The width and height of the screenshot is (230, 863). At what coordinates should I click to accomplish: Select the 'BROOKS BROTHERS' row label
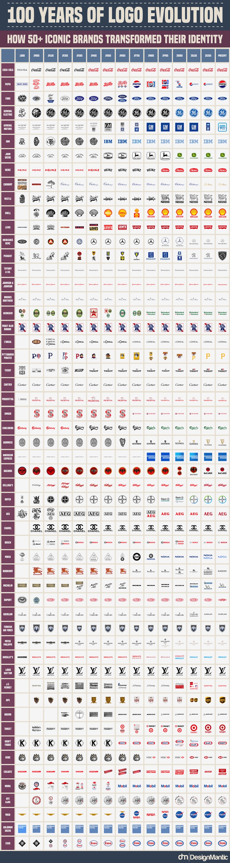coord(8,299)
